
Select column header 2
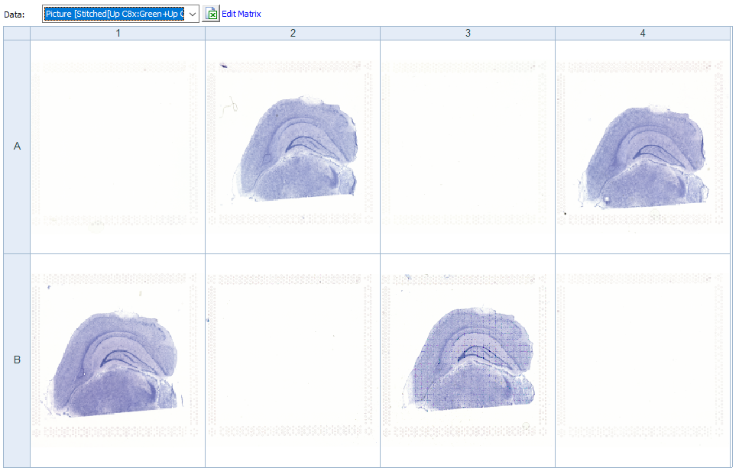click(293, 33)
